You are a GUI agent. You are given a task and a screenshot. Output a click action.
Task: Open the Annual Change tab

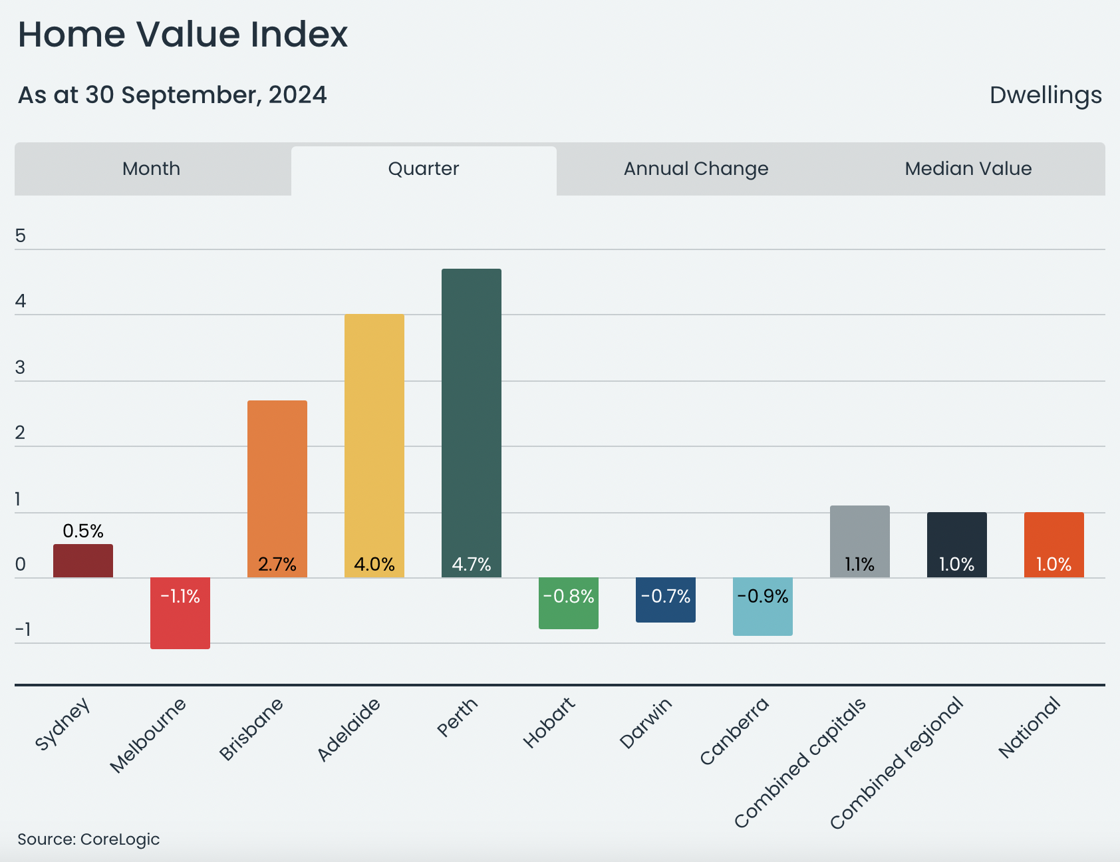coord(696,169)
